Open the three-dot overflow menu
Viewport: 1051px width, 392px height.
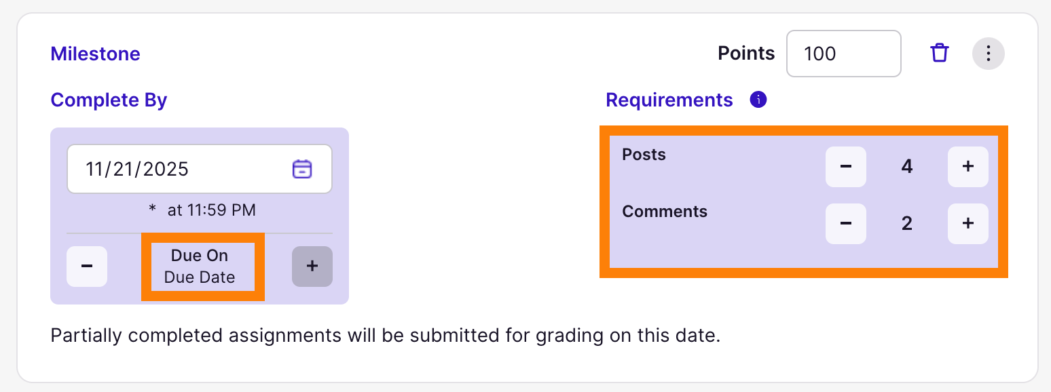coord(989,53)
